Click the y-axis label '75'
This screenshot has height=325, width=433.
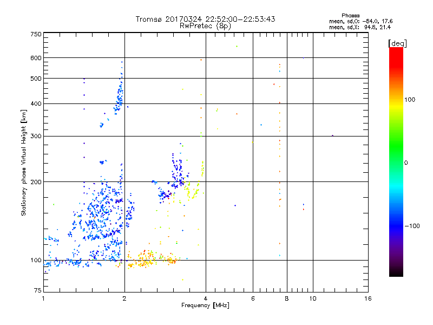(38, 290)
